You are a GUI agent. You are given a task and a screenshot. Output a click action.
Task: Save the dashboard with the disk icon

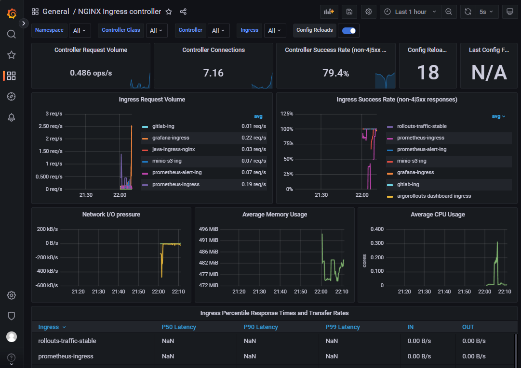point(349,12)
